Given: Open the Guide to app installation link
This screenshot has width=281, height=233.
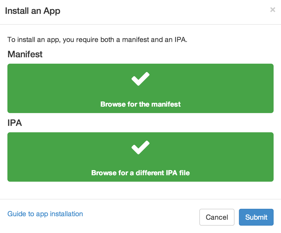Looking at the screenshot, I should pyautogui.click(x=45, y=214).
